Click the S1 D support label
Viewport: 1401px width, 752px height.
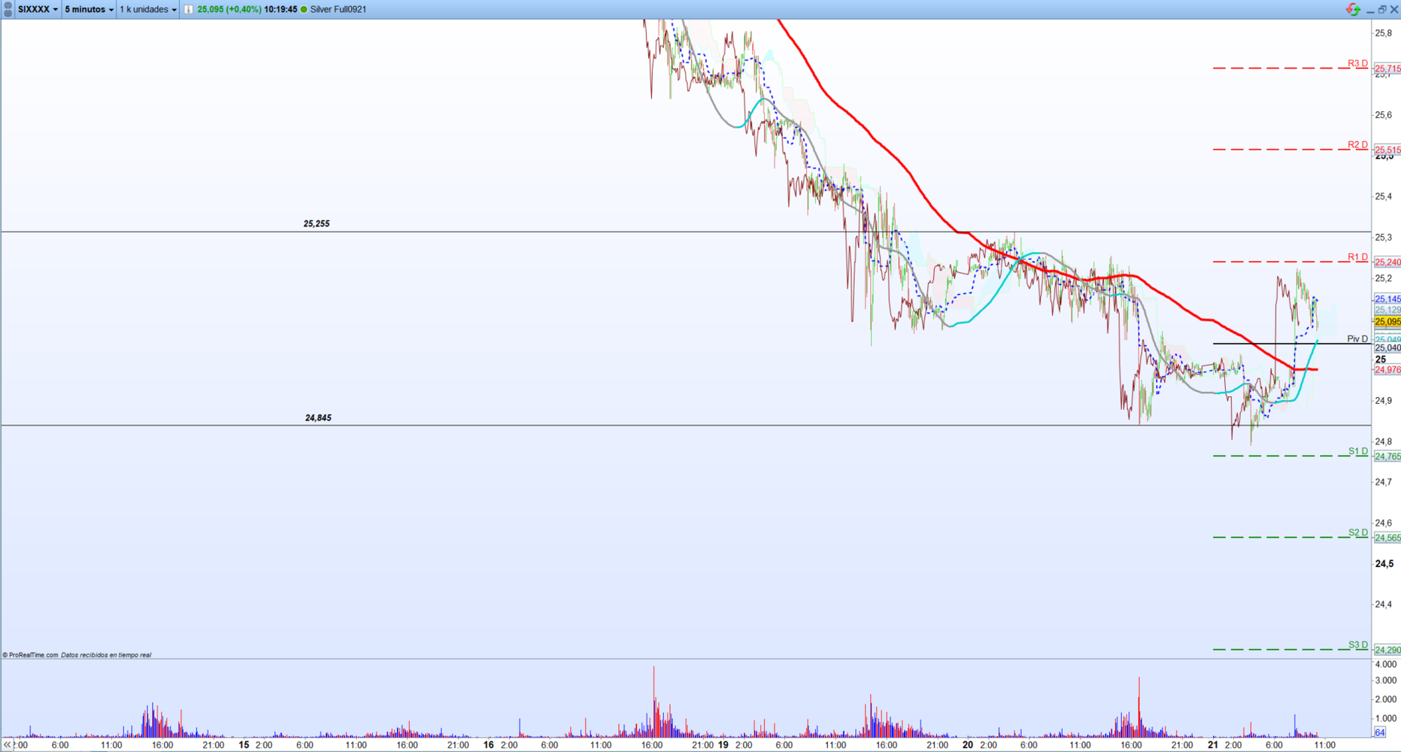[1357, 451]
